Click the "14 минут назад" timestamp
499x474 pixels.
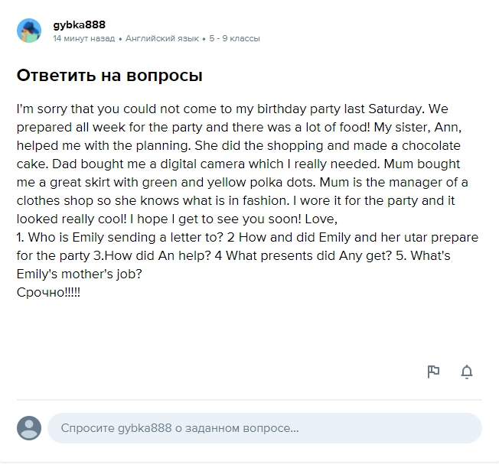(x=83, y=38)
